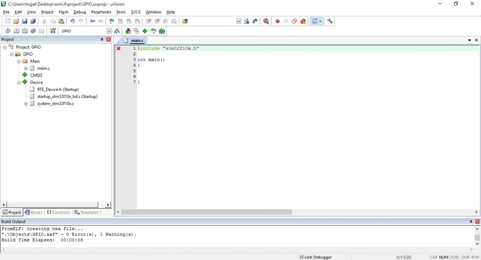
Task: Open the Flash menu
Action: click(63, 12)
